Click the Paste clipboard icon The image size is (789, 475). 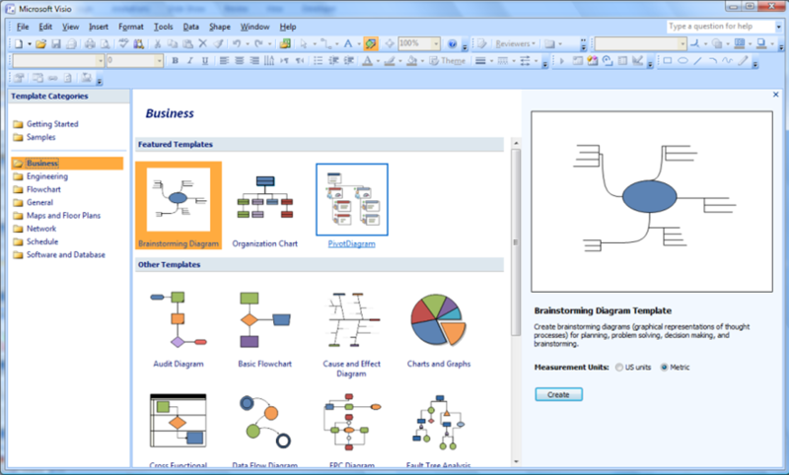187,43
